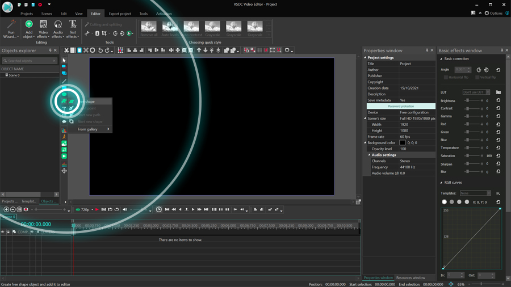This screenshot has height=287, width=511.
Task: Click the Background color black swatch
Action: (x=403, y=142)
